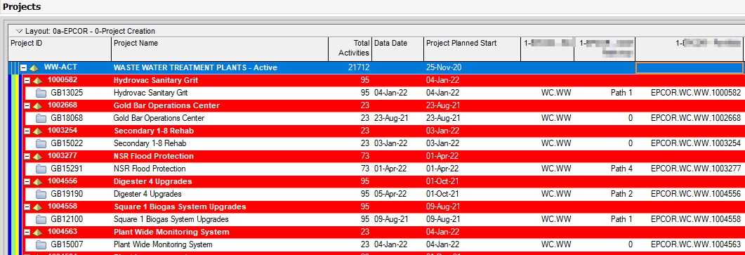Click EPCOR.WC.WW.1004558 cell
Viewport: 745px width, 255px height.
coord(696,220)
